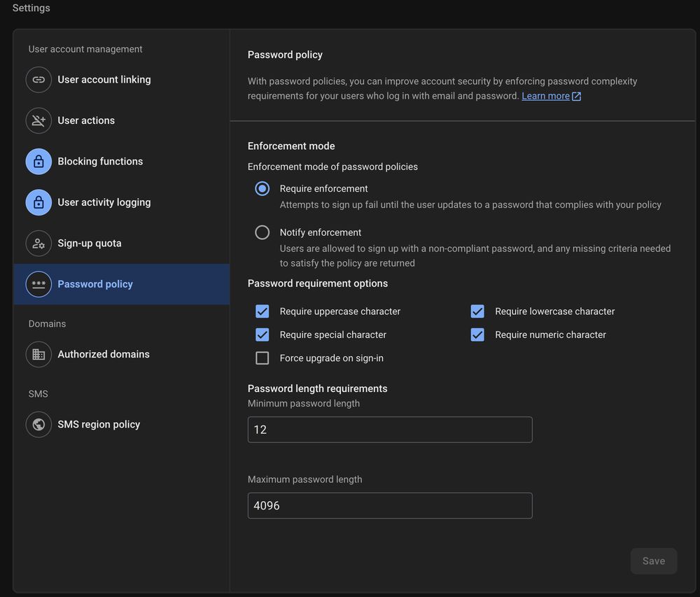Click the lock icon beside User activity logging

(38, 202)
